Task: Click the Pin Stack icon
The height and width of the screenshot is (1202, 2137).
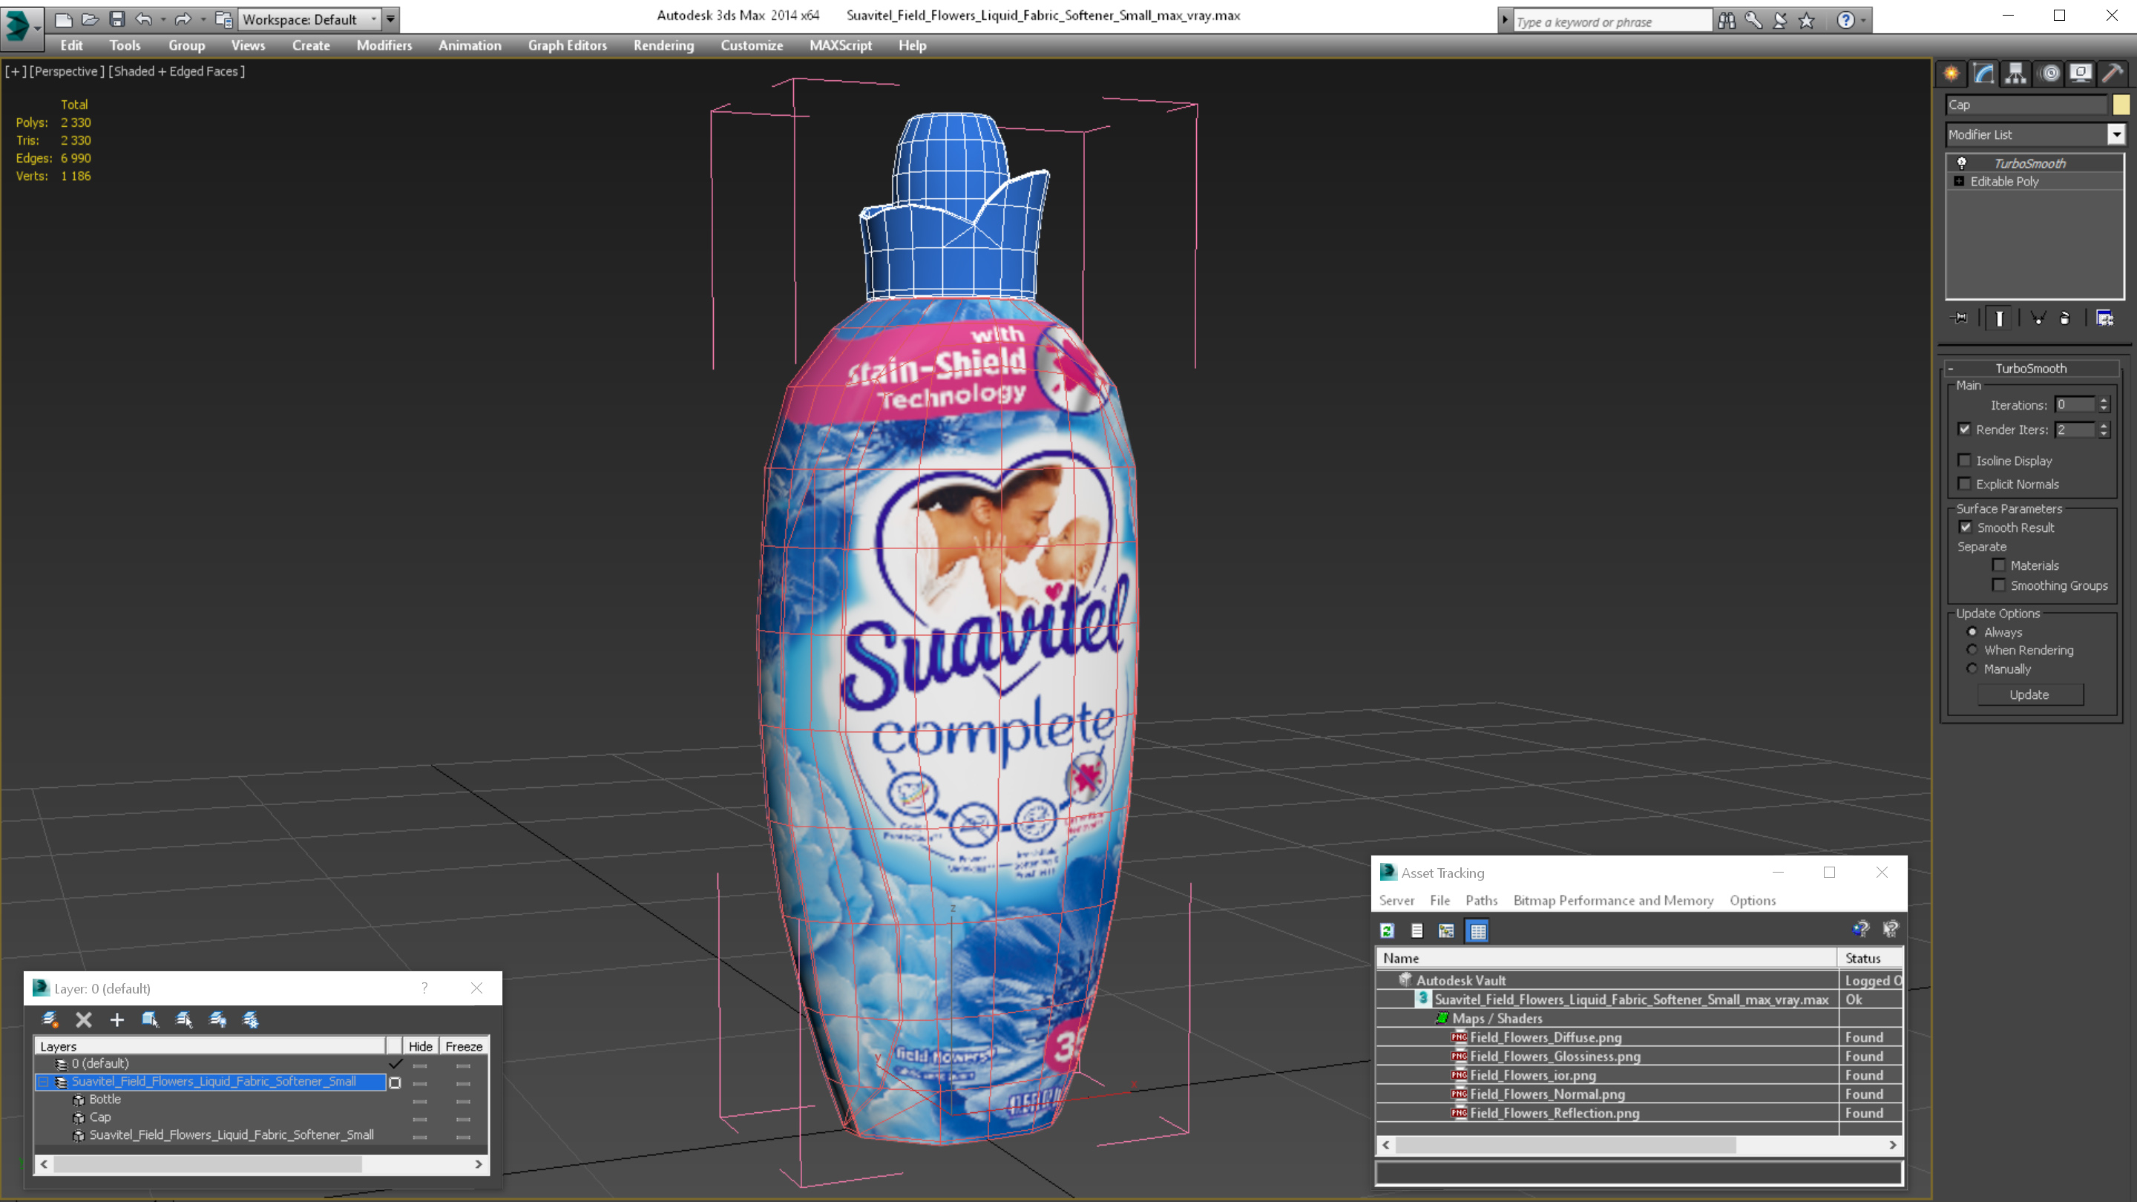Action: 1960,318
